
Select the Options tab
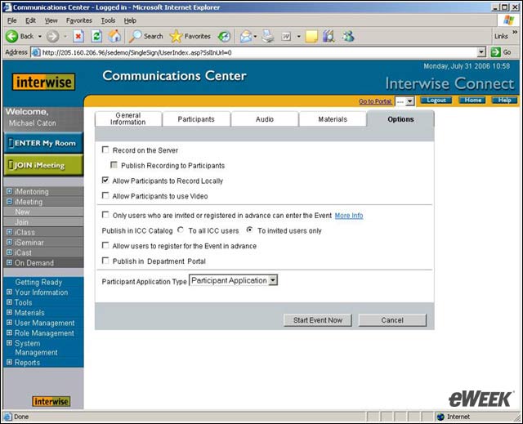point(400,119)
